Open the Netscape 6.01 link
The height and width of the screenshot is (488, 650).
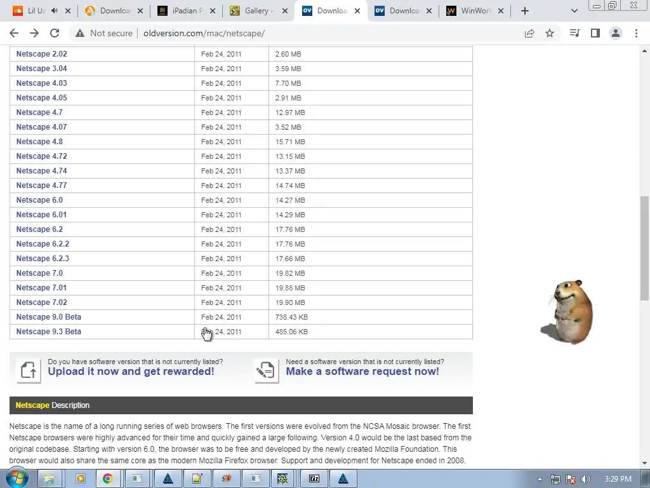click(41, 215)
